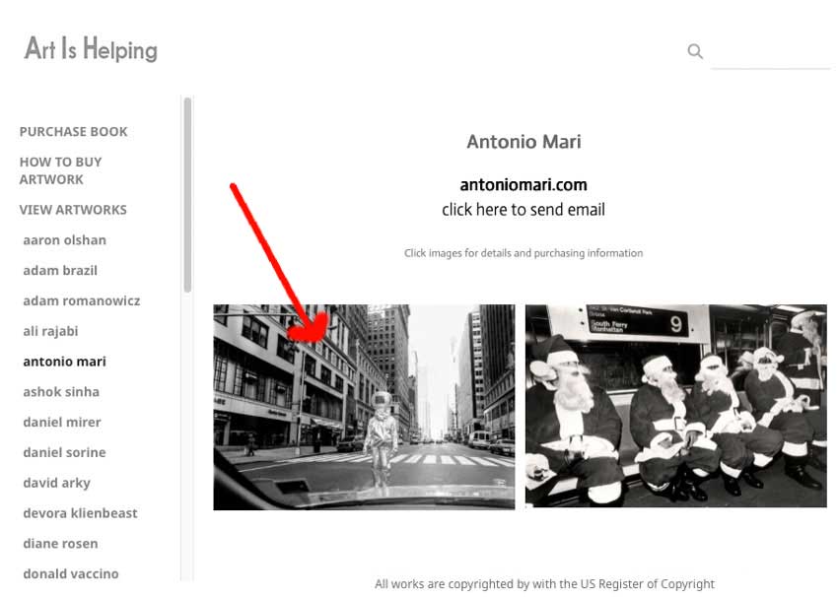The width and height of the screenshot is (838, 597).
Task: Select antonio mari in the sidebar
Action: [64, 362]
